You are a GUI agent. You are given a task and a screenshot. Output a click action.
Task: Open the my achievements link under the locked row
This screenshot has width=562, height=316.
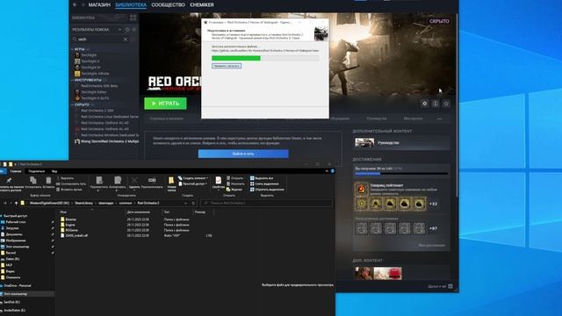(x=431, y=246)
